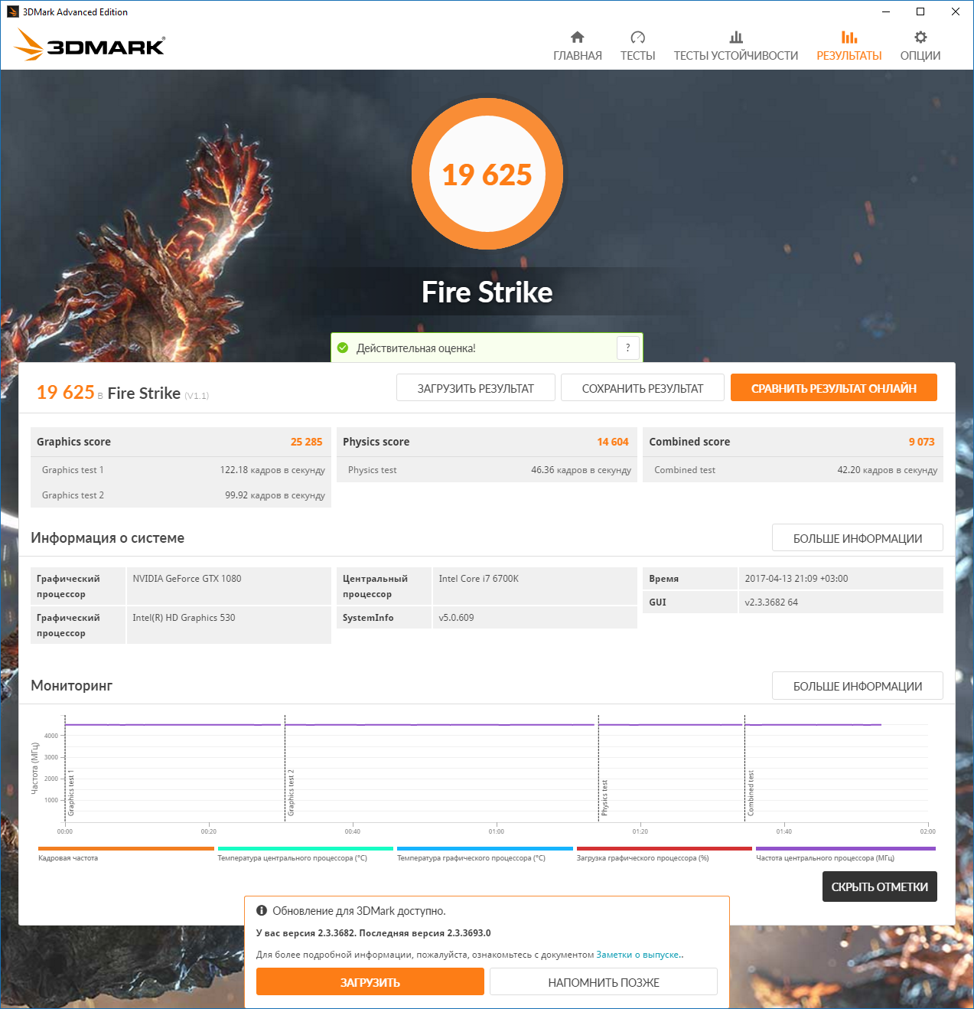Click the 3DMark app icon in title bar
The width and height of the screenshot is (974, 1009).
tap(12, 11)
